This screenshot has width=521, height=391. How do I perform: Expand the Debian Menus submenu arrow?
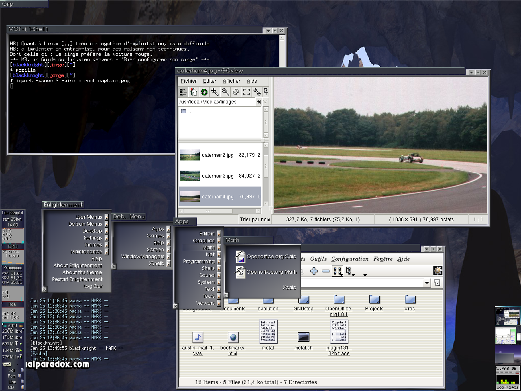click(107, 224)
